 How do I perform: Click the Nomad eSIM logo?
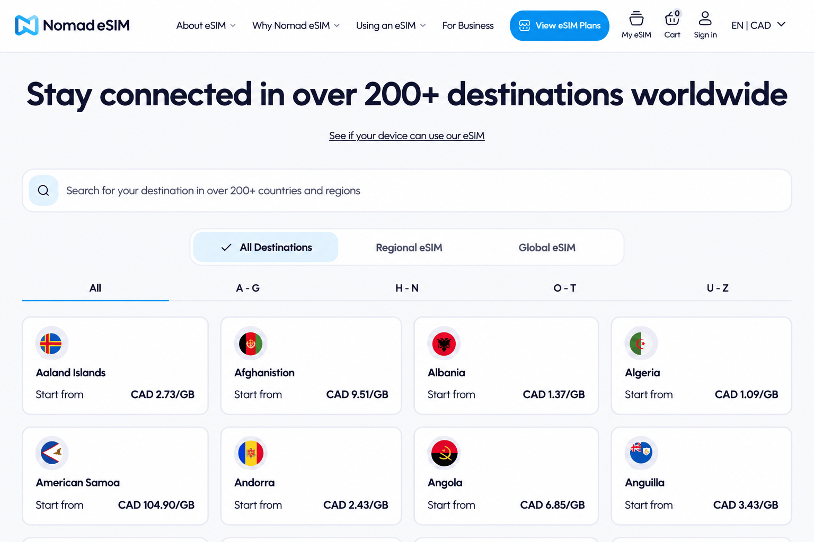72,25
